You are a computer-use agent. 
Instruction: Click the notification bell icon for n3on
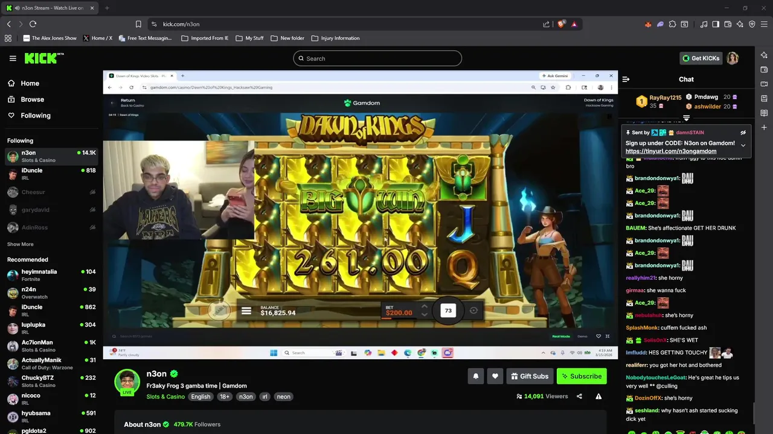(475, 376)
